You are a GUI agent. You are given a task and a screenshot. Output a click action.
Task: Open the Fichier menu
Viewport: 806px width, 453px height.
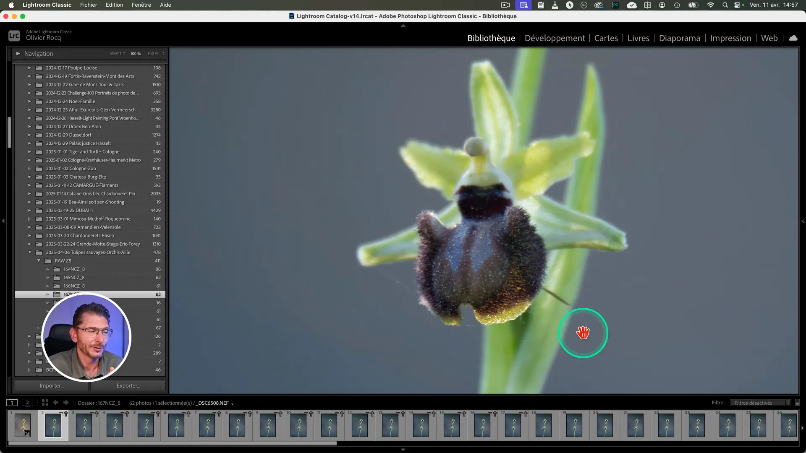point(89,5)
